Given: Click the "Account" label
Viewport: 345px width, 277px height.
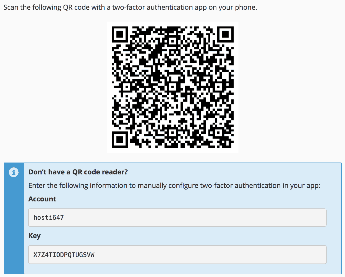Looking at the screenshot, I should tap(42, 199).
